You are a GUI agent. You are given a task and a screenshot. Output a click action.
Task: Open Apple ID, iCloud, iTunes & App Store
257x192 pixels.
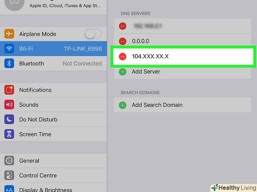[x=65, y=6]
